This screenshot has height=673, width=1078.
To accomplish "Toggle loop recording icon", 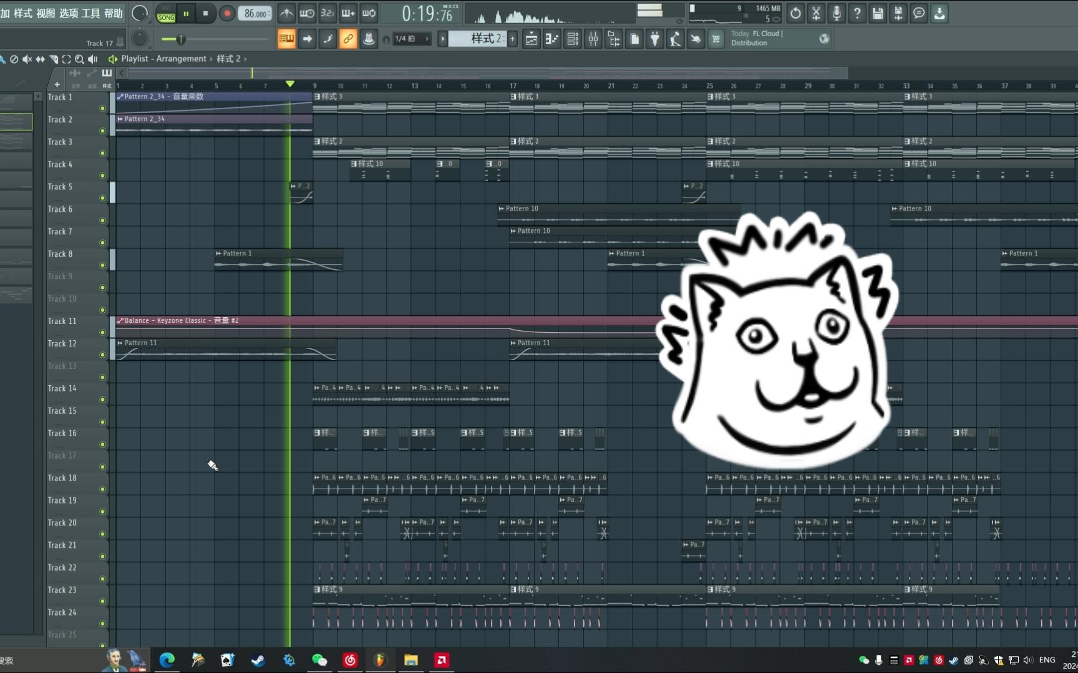I will point(369,13).
